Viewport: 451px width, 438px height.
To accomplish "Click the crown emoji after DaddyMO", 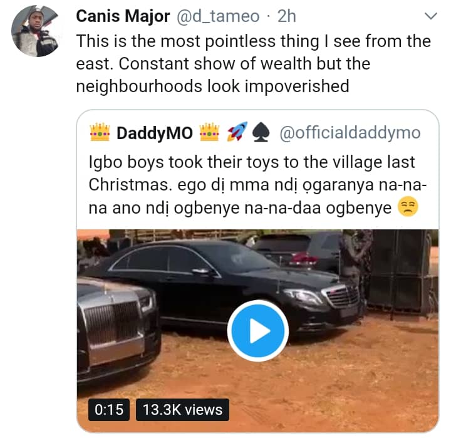I will [x=210, y=133].
